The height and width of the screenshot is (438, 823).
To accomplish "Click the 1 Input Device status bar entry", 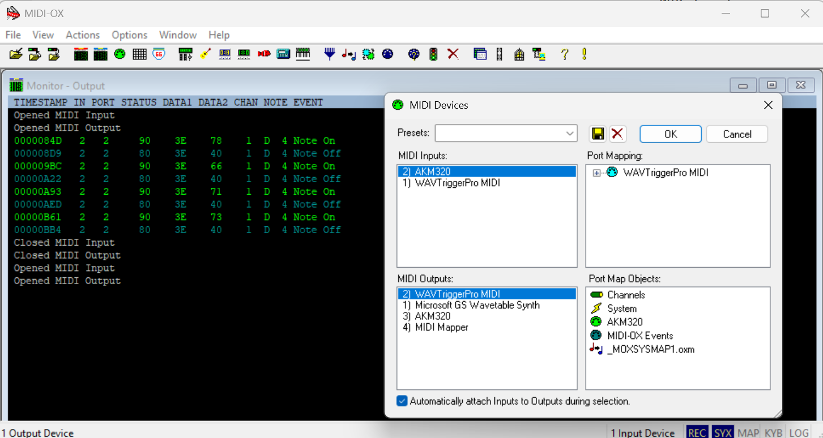I will [643, 433].
